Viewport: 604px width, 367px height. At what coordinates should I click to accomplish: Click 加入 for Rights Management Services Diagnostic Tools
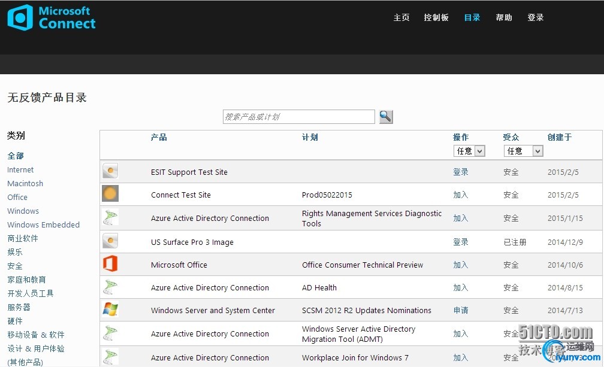(x=461, y=218)
